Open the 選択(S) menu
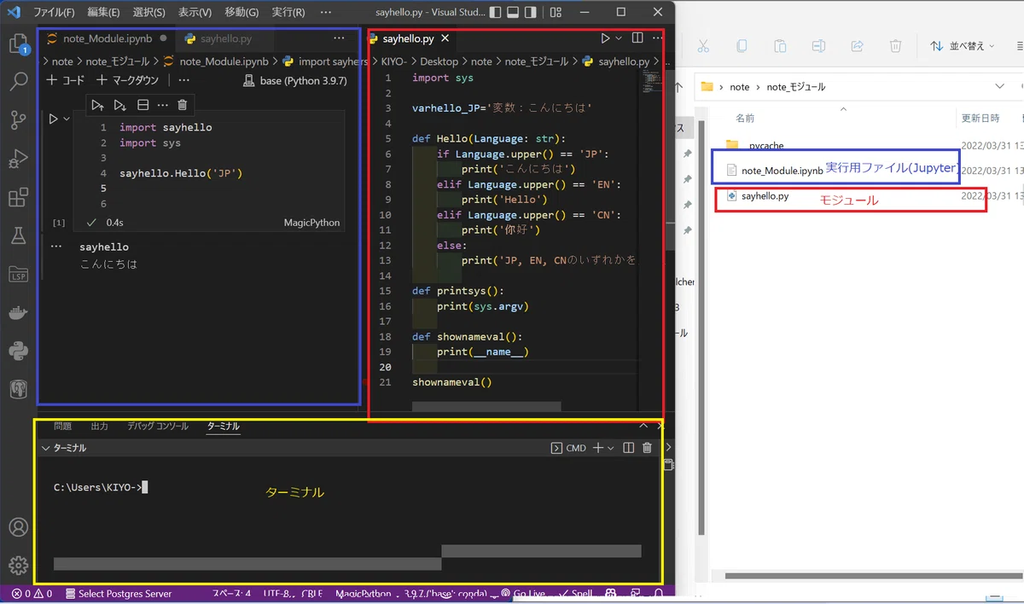Screen dimensions: 1024x604 [x=149, y=13]
